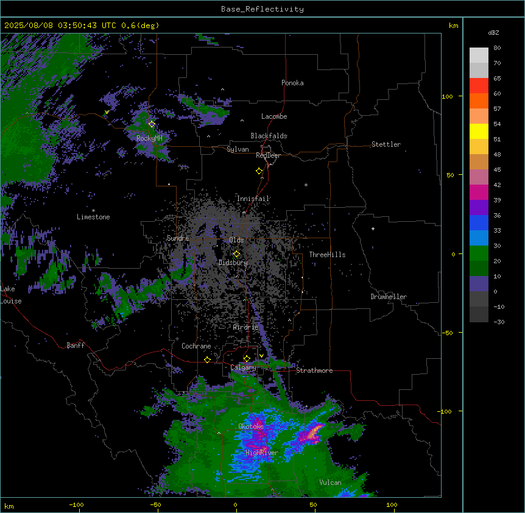The width and height of the screenshot is (525, 513).
Task: Click the asterisk marker above Limestone
Action: pos(93,211)
